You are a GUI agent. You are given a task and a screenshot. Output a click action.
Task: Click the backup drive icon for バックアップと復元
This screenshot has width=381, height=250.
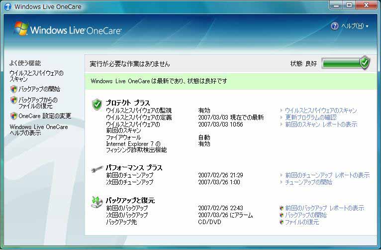(97, 202)
